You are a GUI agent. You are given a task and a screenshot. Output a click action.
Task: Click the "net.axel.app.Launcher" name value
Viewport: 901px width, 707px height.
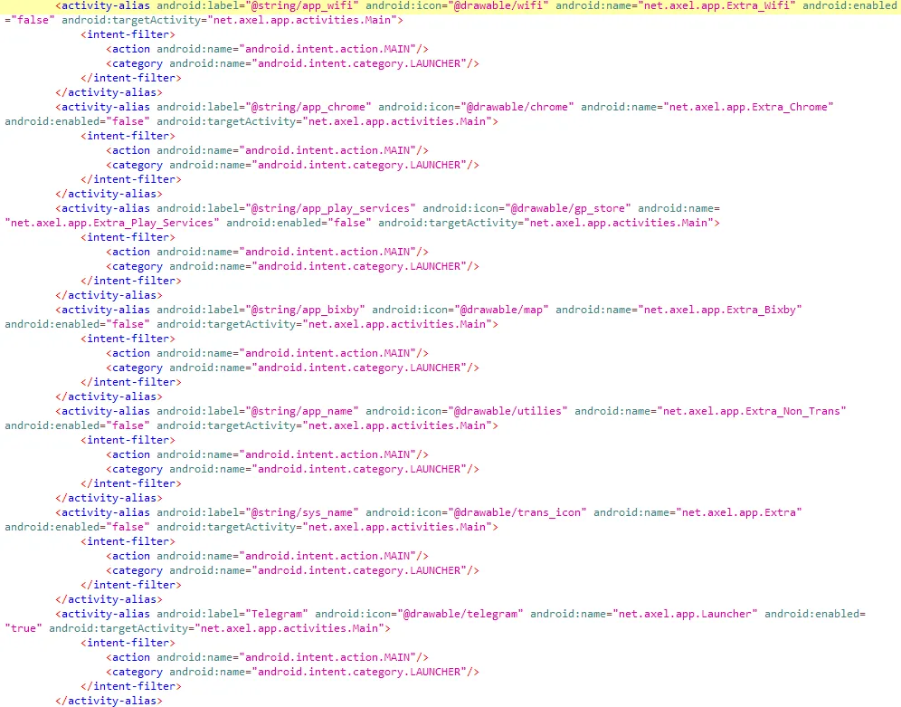point(686,614)
